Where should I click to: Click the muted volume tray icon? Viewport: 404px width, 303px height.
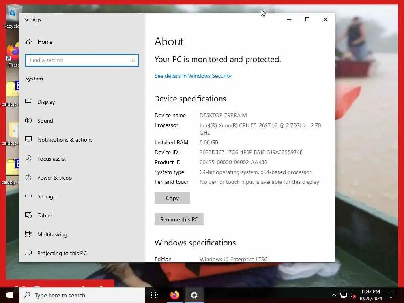click(353, 295)
